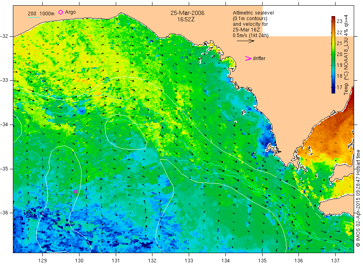Click the magenta Argo float marker near 130°E
This screenshot has height=266, width=363.
point(75,191)
